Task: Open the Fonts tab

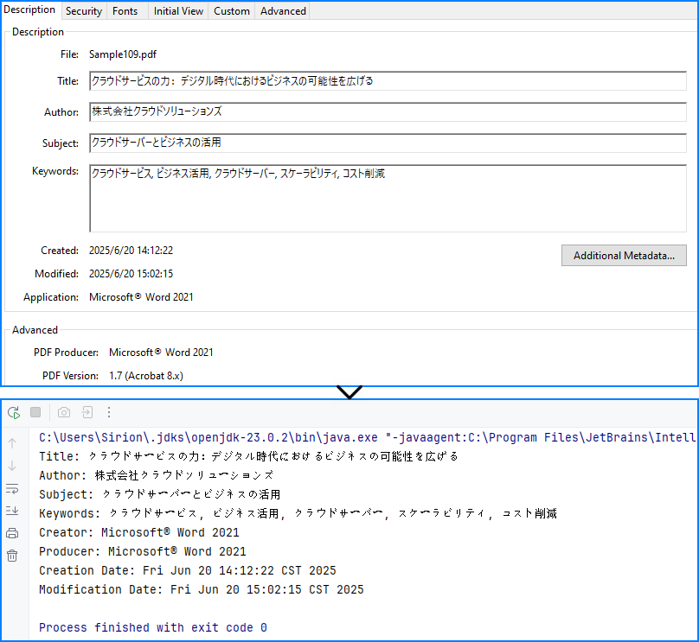Action: 125,10
